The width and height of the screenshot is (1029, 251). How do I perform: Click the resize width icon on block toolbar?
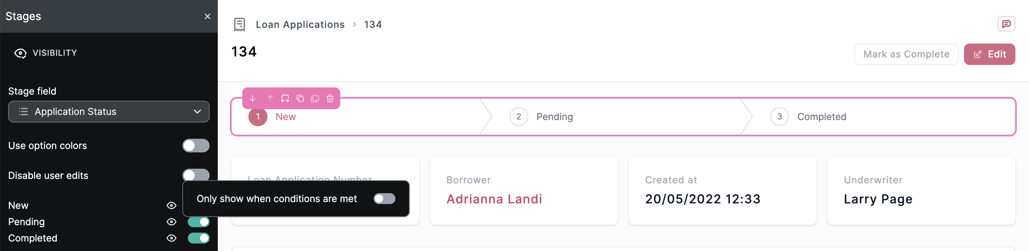[x=285, y=98]
